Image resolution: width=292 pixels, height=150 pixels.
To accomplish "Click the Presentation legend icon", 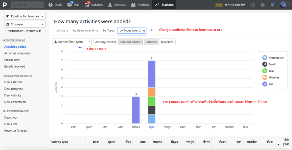I will coord(265,58).
